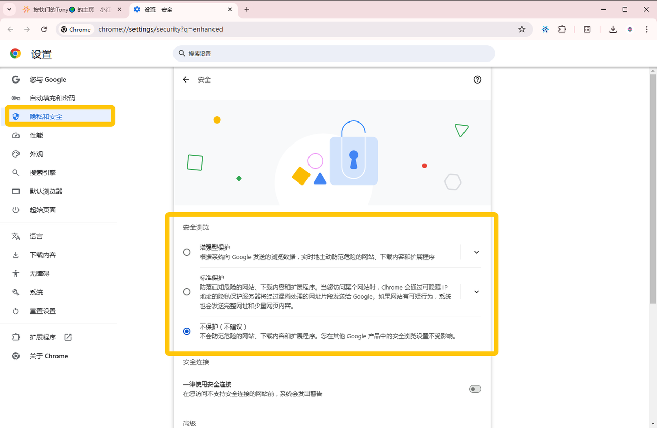Expand the 标准保护 details chevron

pos(476,292)
